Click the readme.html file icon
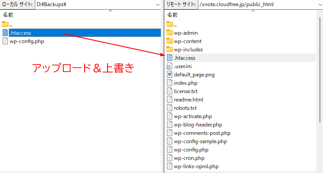323x173 pixels. pyautogui.click(x=170, y=100)
